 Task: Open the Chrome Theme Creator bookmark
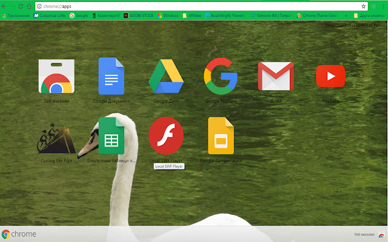tap(317, 16)
